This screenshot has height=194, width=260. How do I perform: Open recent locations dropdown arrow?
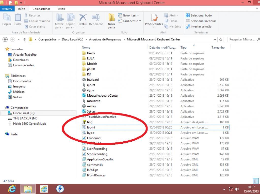point(19,39)
